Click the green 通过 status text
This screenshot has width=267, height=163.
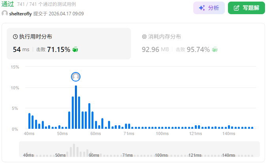click(x=8, y=4)
